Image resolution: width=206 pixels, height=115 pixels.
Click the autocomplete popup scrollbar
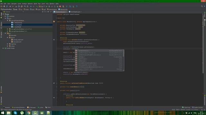point(123,53)
